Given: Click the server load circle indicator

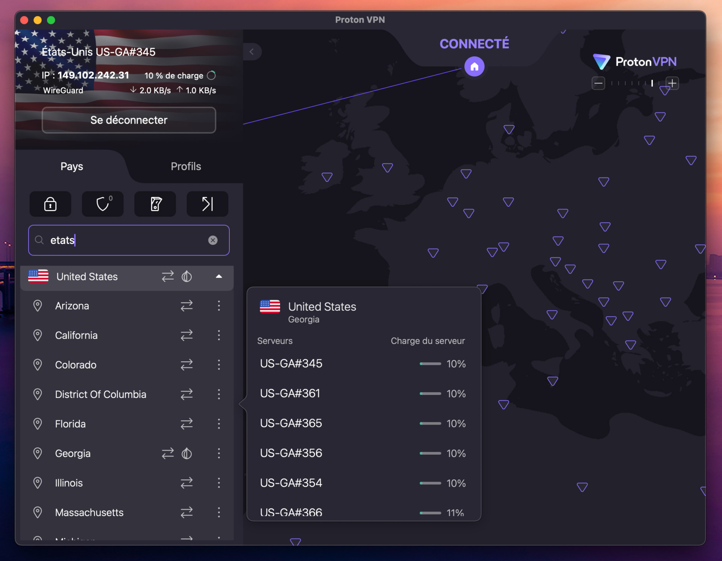Looking at the screenshot, I should tap(212, 76).
